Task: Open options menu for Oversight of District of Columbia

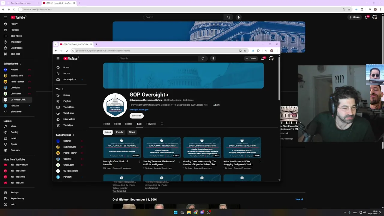Action: (x=139, y=162)
